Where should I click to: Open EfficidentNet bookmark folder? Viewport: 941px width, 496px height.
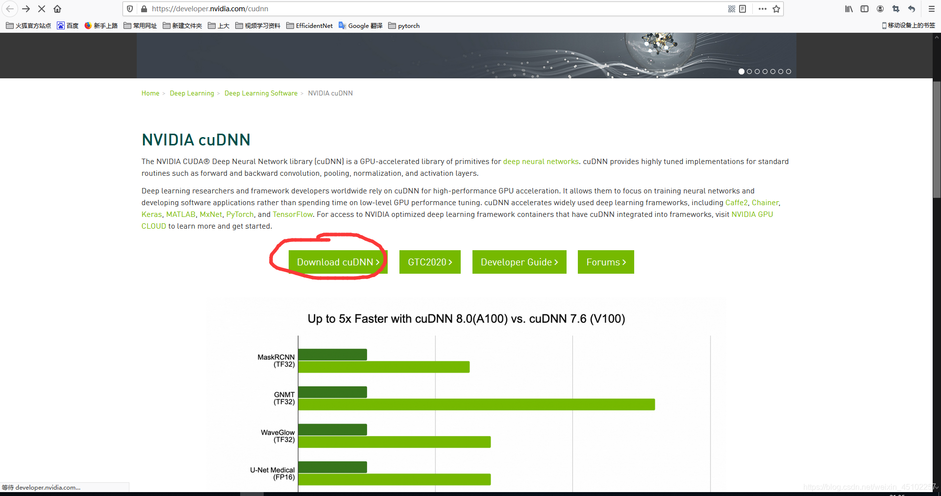click(x=310, y=25)
